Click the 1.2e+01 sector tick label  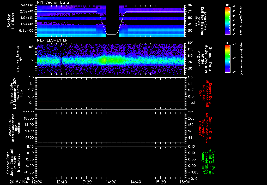[28, 24]
